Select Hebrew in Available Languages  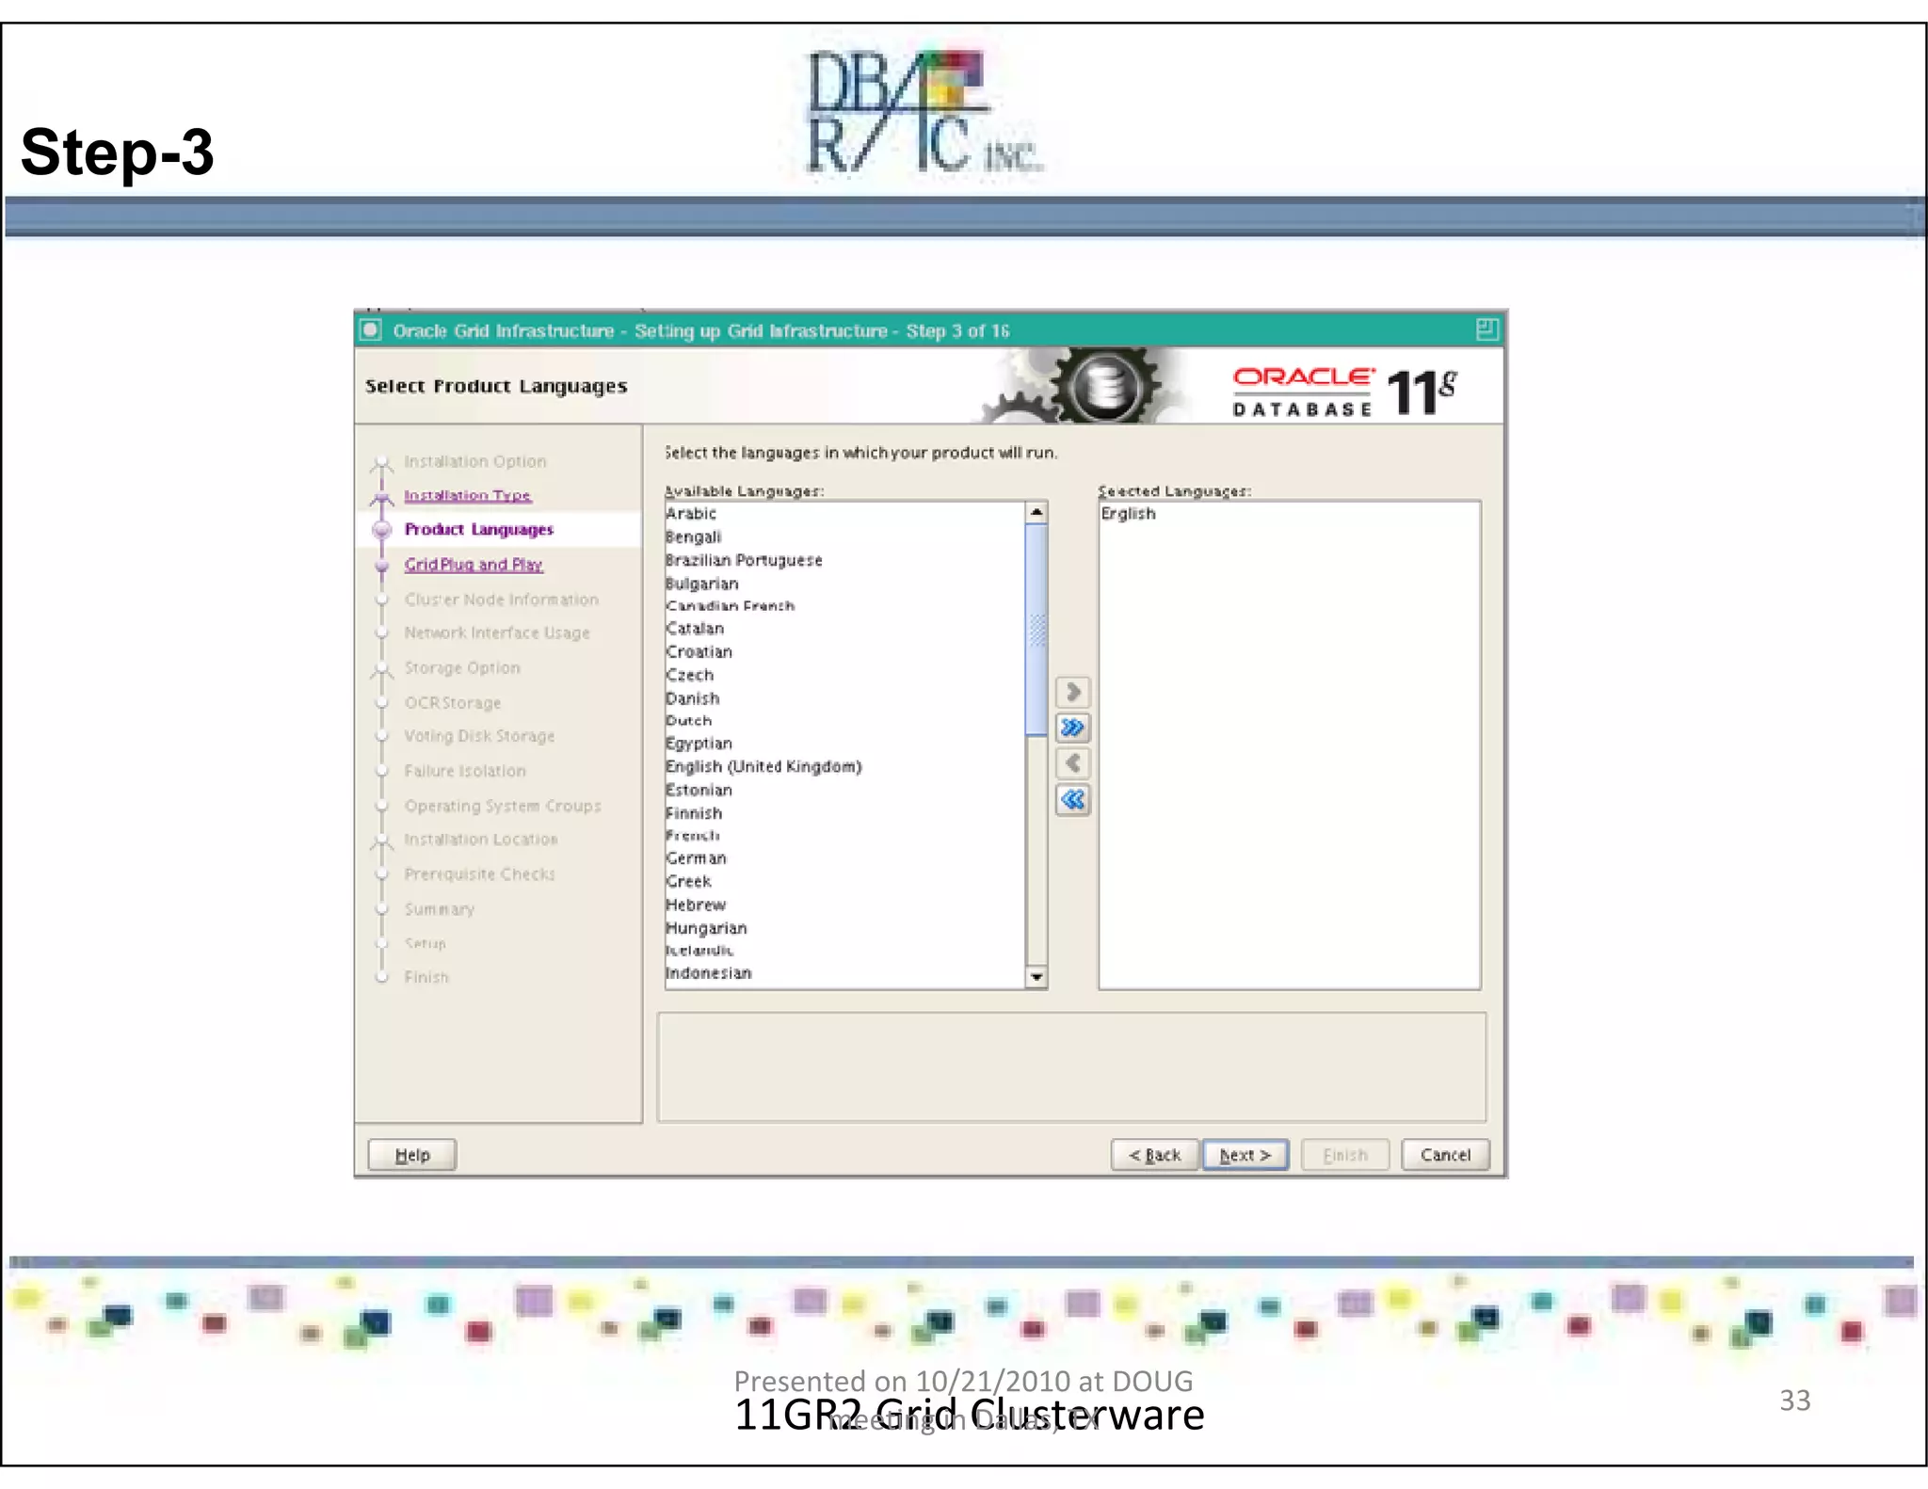pyautogui.click(x=844, y=905)
